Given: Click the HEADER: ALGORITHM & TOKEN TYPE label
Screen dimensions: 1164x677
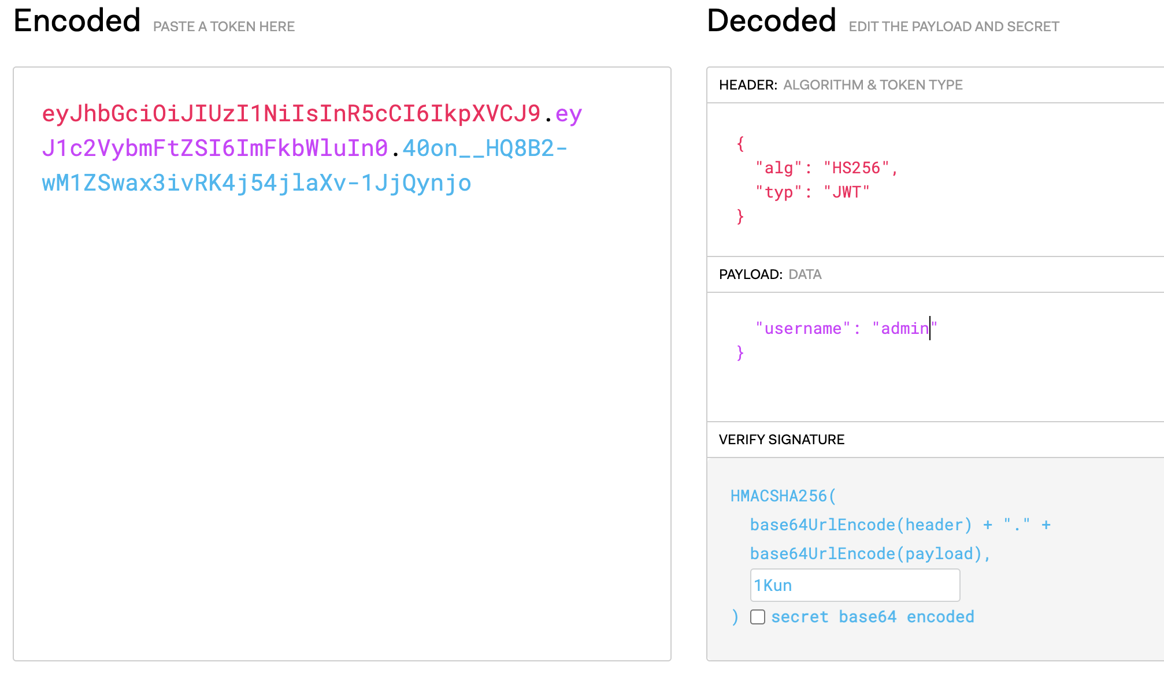Looking at the screenshot, I should pos(841,85).
